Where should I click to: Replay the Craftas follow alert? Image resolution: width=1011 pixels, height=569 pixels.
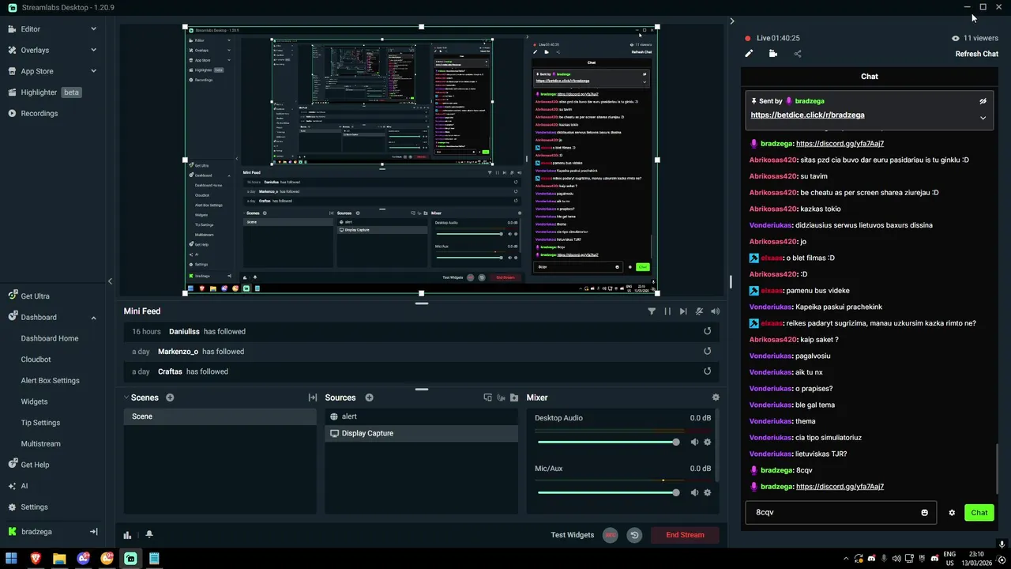(x=707, y=371)
